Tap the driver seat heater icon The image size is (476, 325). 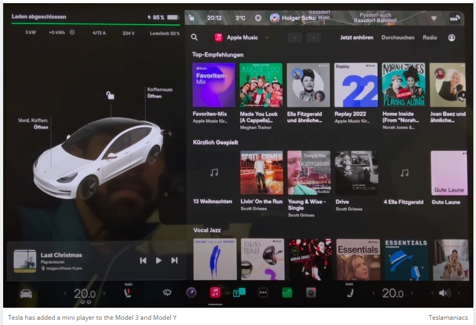[x=128, y=293]
